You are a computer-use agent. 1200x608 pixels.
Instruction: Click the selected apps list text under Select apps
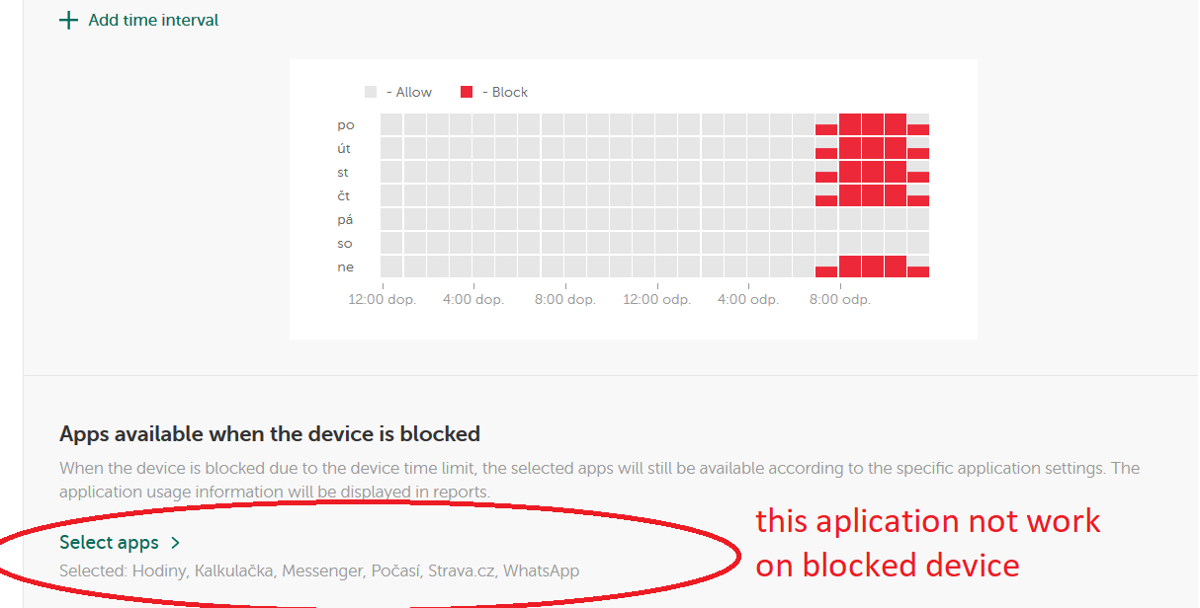click(x=319, y=570)
